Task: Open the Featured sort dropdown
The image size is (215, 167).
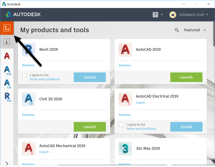Action: [x=195, y=30]
